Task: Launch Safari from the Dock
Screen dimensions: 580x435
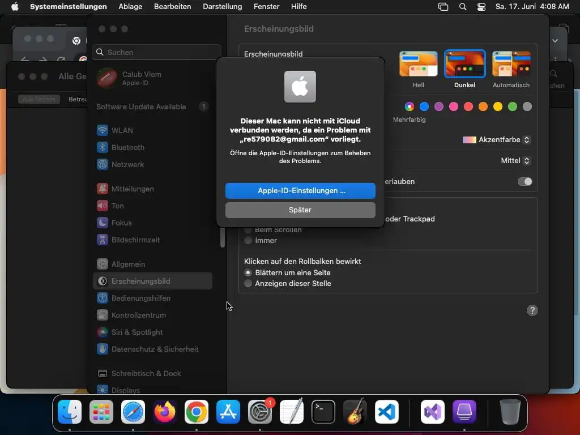Action: pyautogui.click(x=133, y=412)
